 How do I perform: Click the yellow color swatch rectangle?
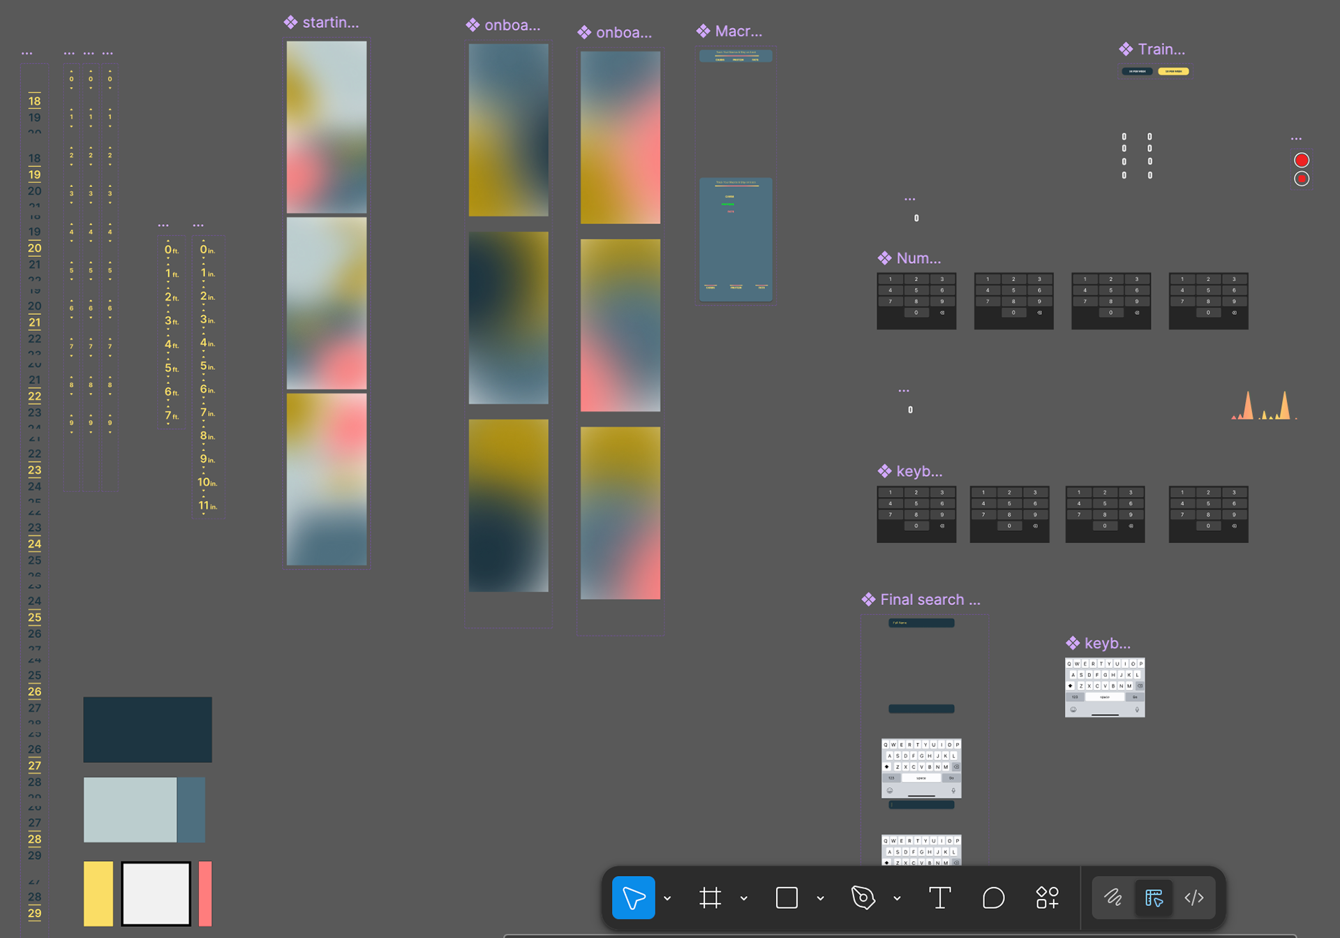point(98,893)
